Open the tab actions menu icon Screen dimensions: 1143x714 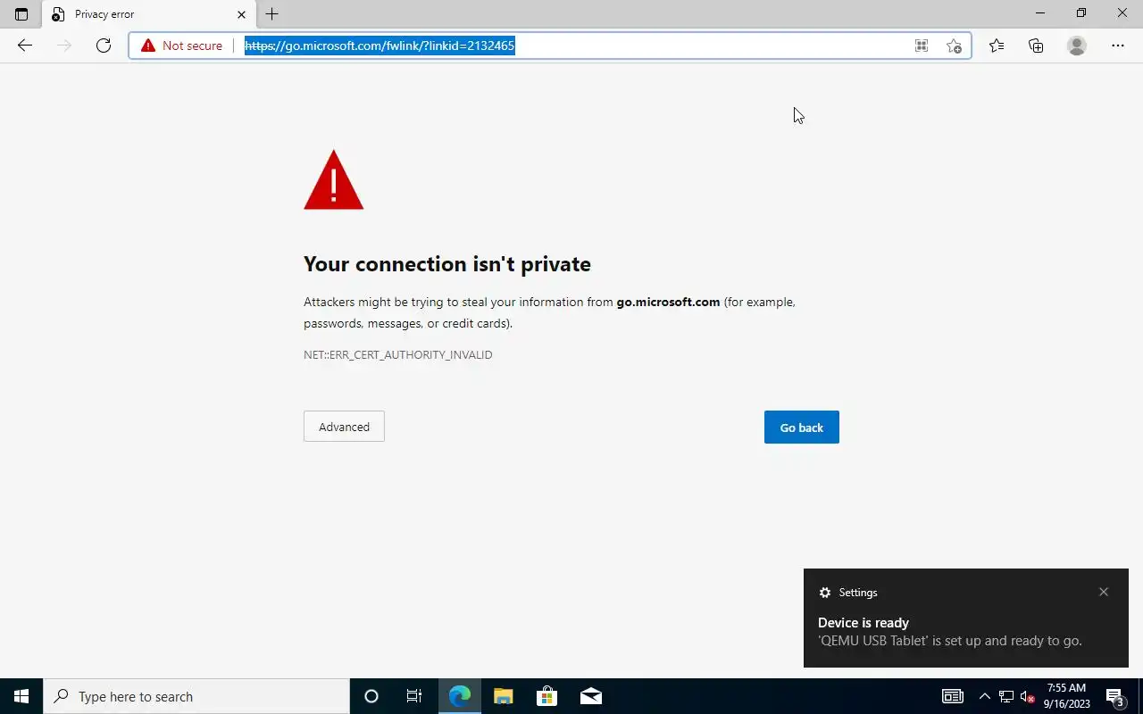click(21, 14)
